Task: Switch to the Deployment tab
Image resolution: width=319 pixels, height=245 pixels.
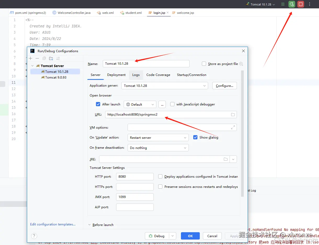Action: coord(116,75)
